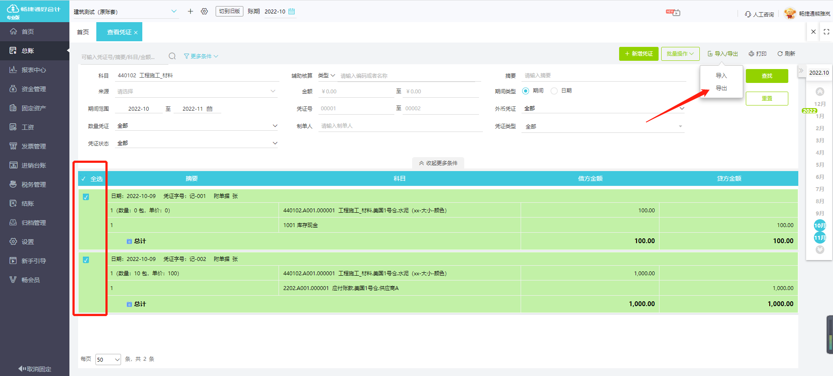Expand the 批量操作 dropdown
The height and width of the screenshot is (376, 833).
coord(680,54)
